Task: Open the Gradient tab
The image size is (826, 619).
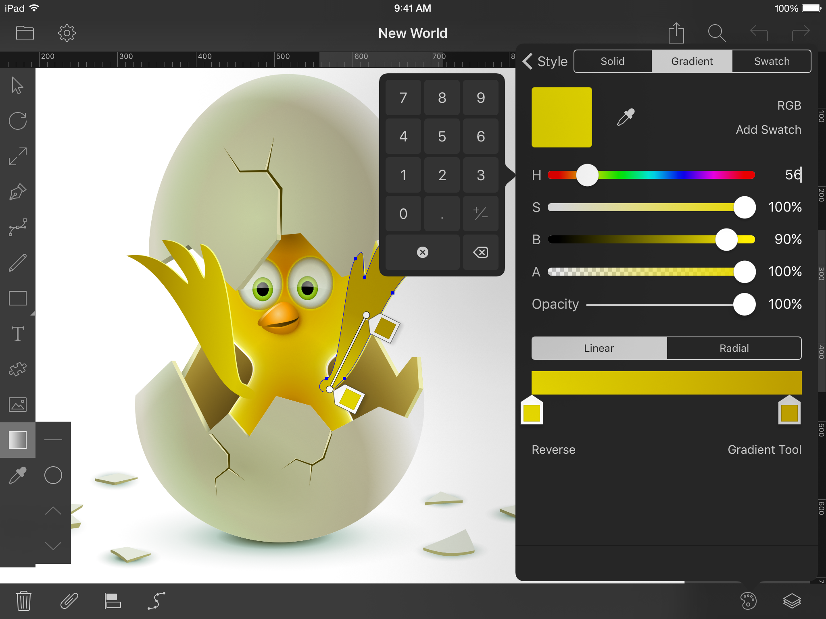Action: click(692, 61)
